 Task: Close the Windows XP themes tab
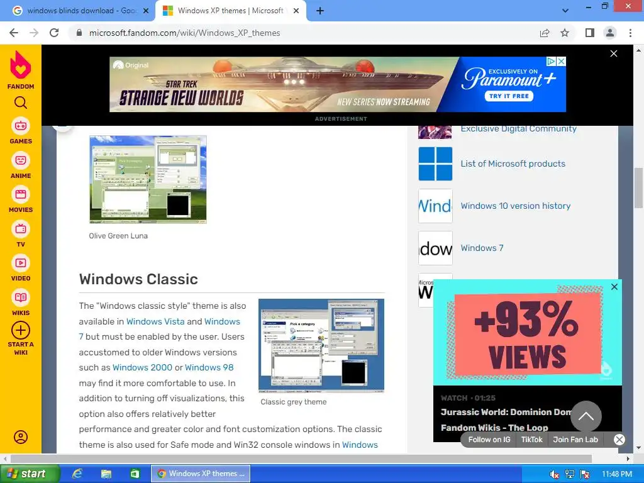tap(296, 11)
